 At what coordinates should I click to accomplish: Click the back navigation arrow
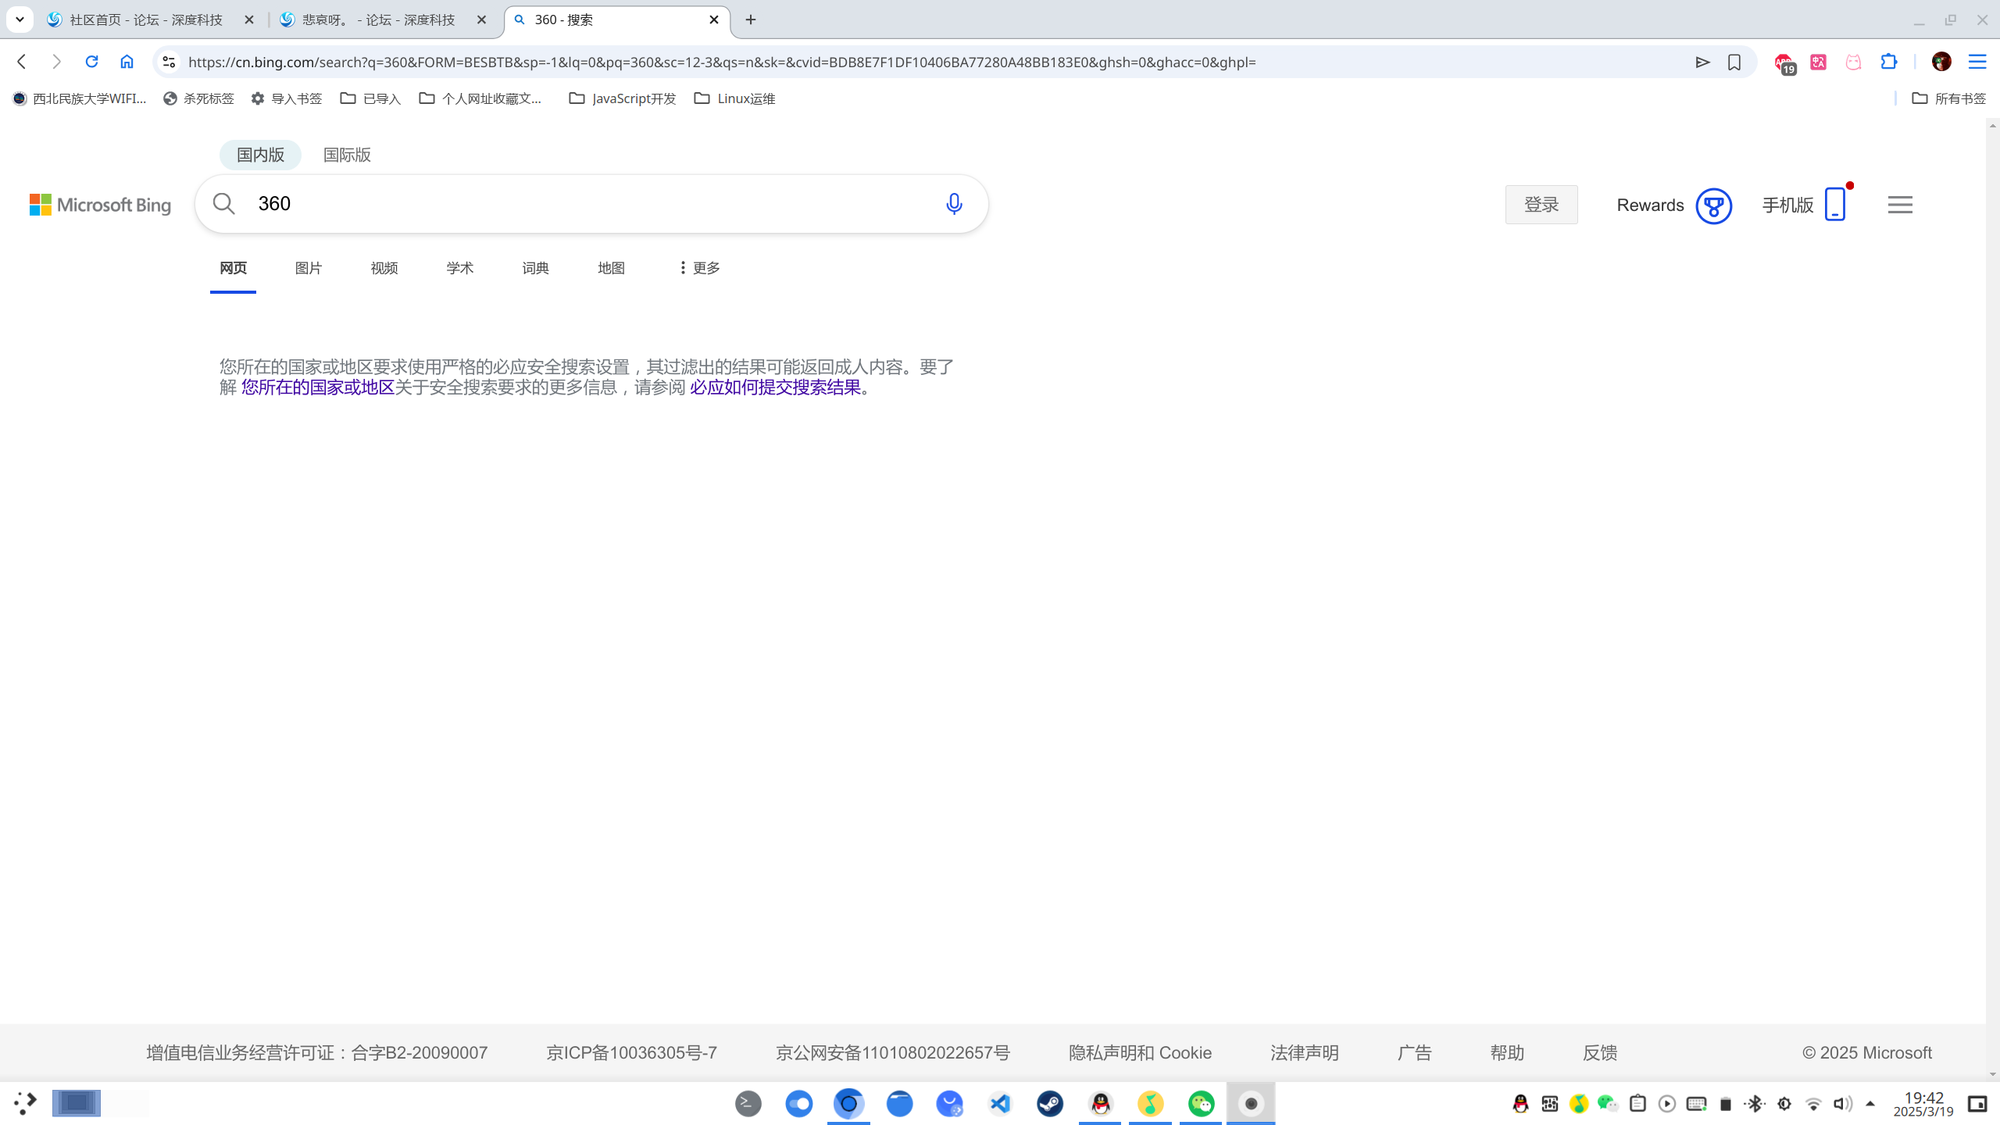22,62
